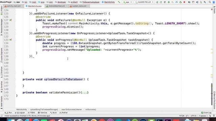Image resolution: width=216 pixels, height=121 pixels.
Task: Open the app run configuration dropdown
Action: pyautogui.click(x=128, y=2)
